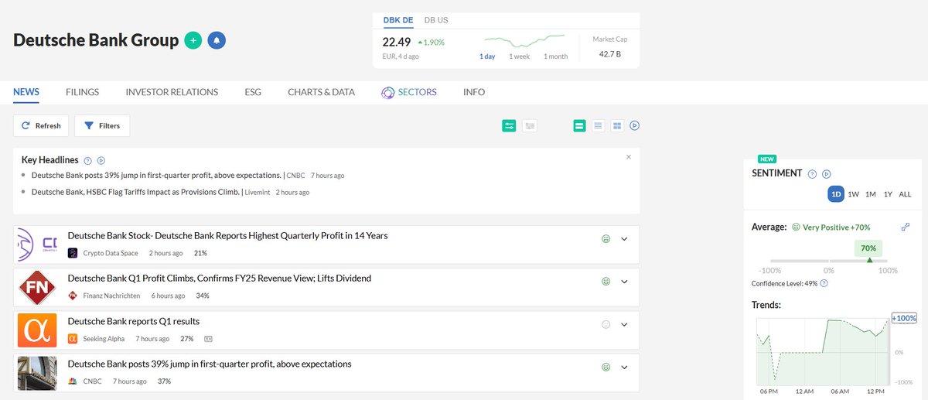Image resolution: width=928 pixels, height=400 pixels.
Task: Open the INVESTOR RELATIONS tab
Action: 172,92
